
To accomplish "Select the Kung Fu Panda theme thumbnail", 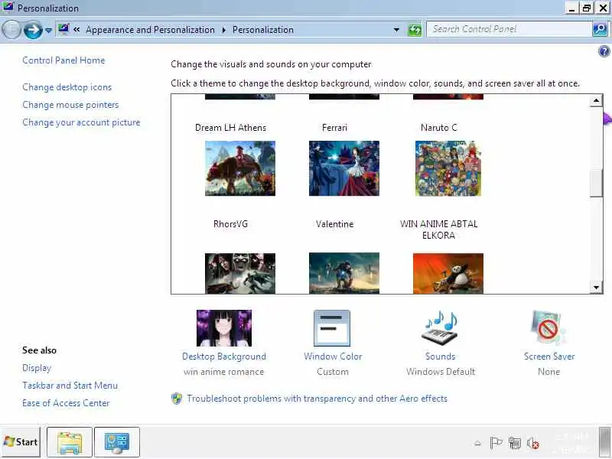I will [x=448, y=273].
